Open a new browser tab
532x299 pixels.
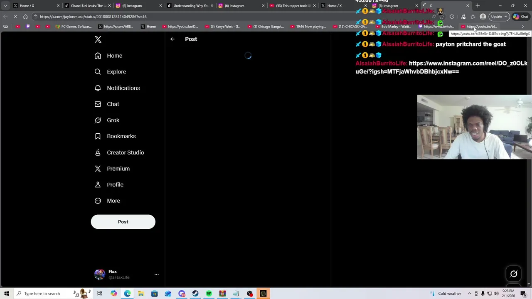click(478, 6)
